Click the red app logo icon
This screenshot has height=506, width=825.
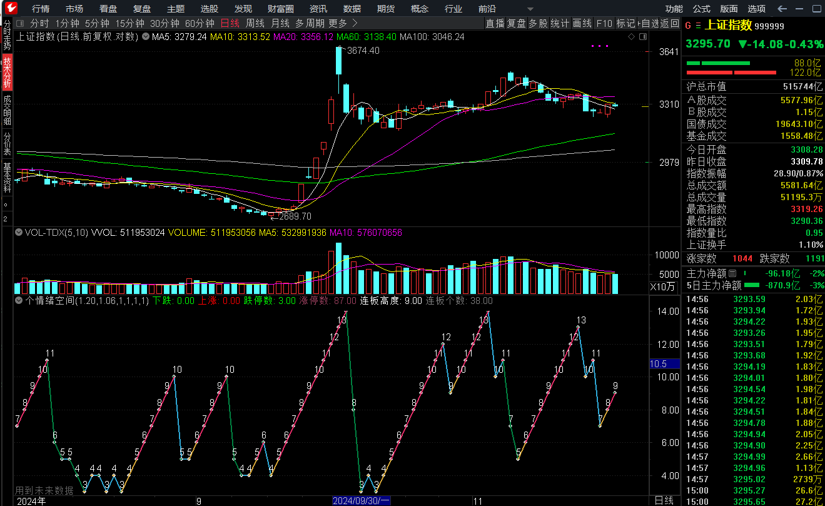pyautogui.click(x=10, y=9)
